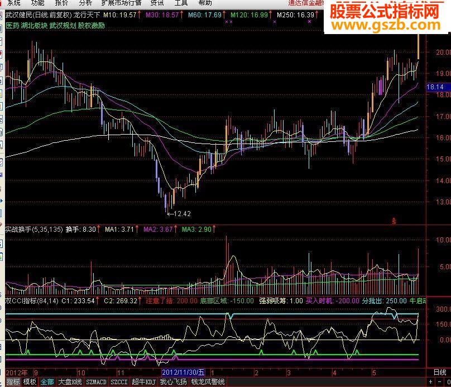Open the 功能 menu
The width and height of the screenshot is (451, 387).
pyautogui.click(x=38, y=3)
